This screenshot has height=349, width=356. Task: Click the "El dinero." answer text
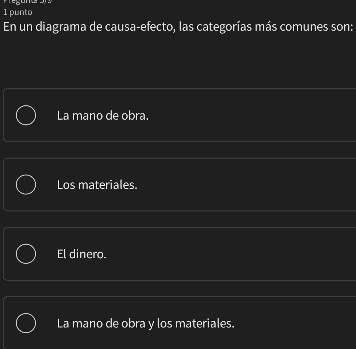pyautogui.click(x=82, y=254)
